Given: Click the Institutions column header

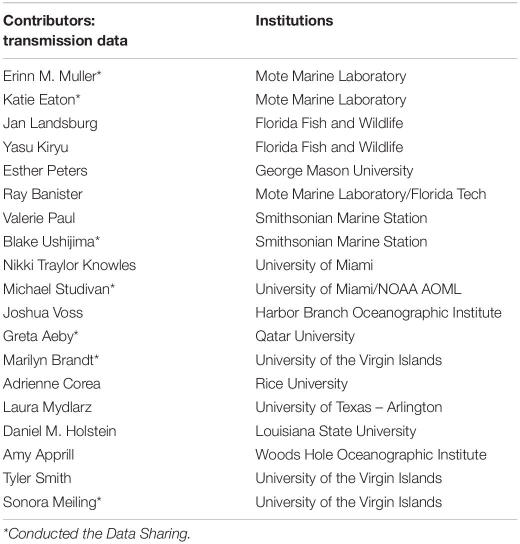Looking at the screenshot, I should [x=294, y=21].
